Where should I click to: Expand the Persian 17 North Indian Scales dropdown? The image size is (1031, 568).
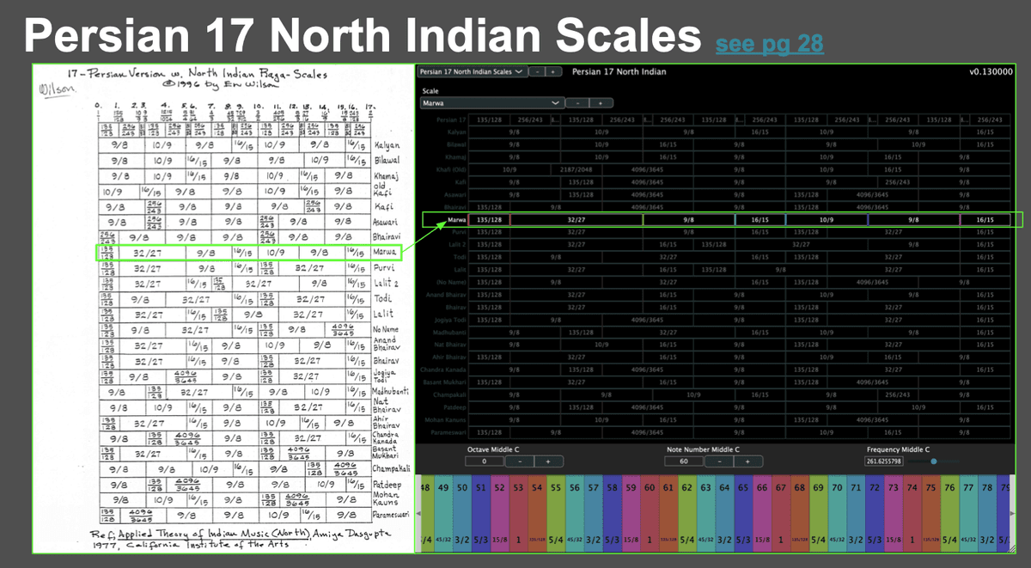pos(472,72)
